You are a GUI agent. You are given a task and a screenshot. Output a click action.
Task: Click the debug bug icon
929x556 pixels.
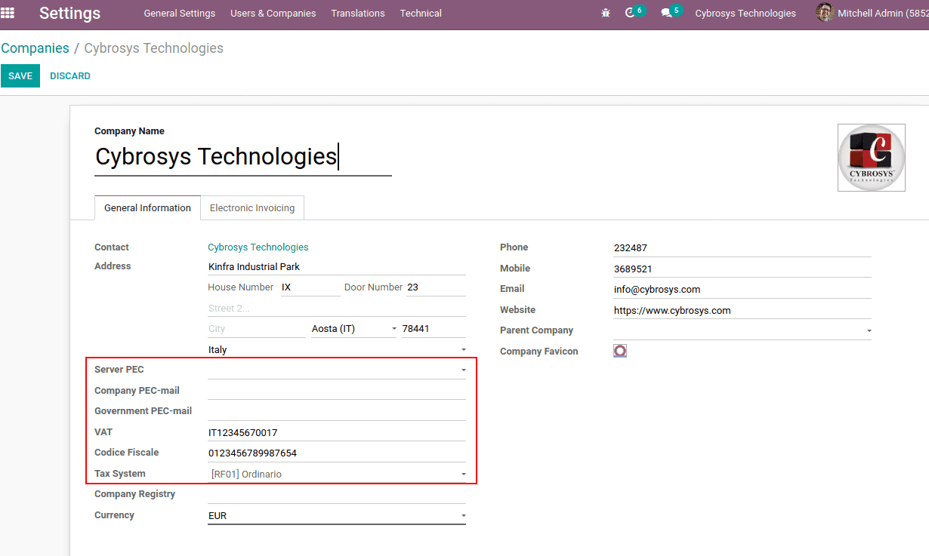[606, 13]
